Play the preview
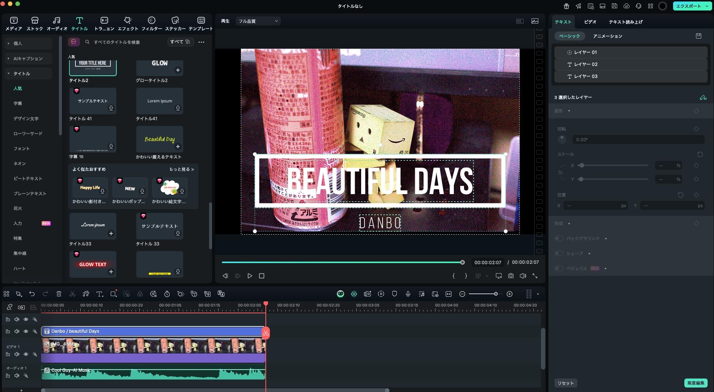Viewport: 714px width, 392px height. click(x=250, y=276)
